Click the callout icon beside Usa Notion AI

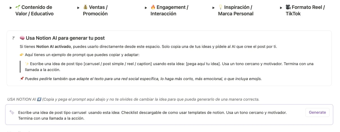coord(13,38)
